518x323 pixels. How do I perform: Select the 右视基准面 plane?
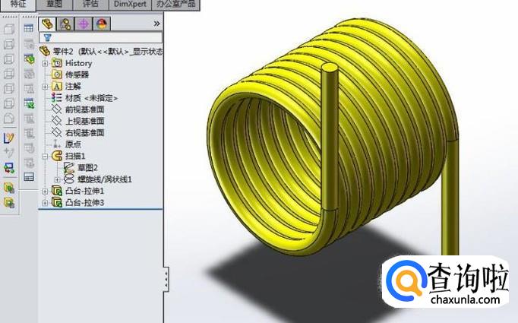click(78, 132)
